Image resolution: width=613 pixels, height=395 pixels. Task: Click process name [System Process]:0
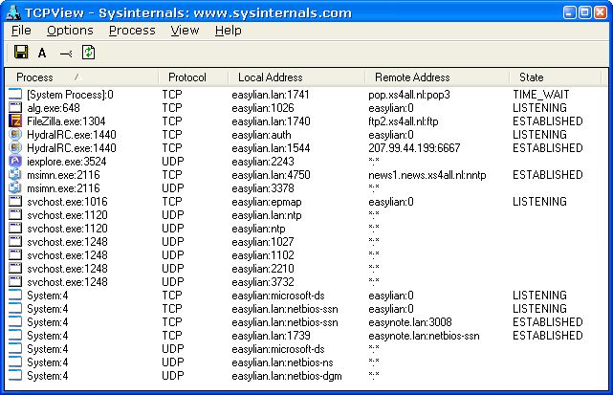coord(70,95)
